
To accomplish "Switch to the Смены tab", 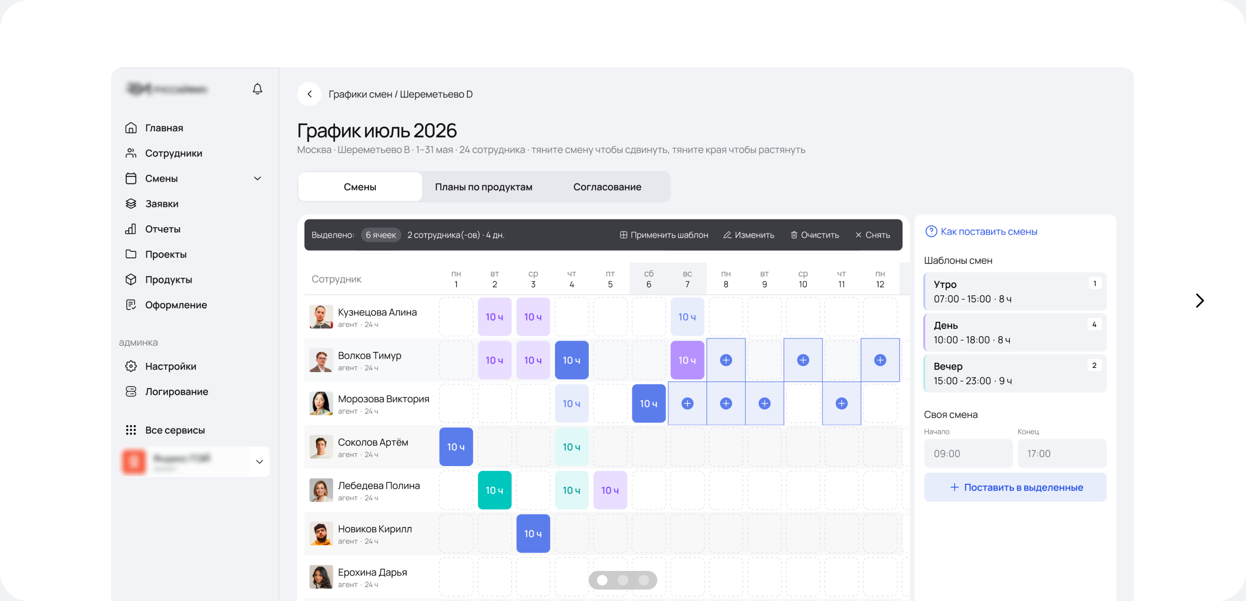I will pos(360,187).
